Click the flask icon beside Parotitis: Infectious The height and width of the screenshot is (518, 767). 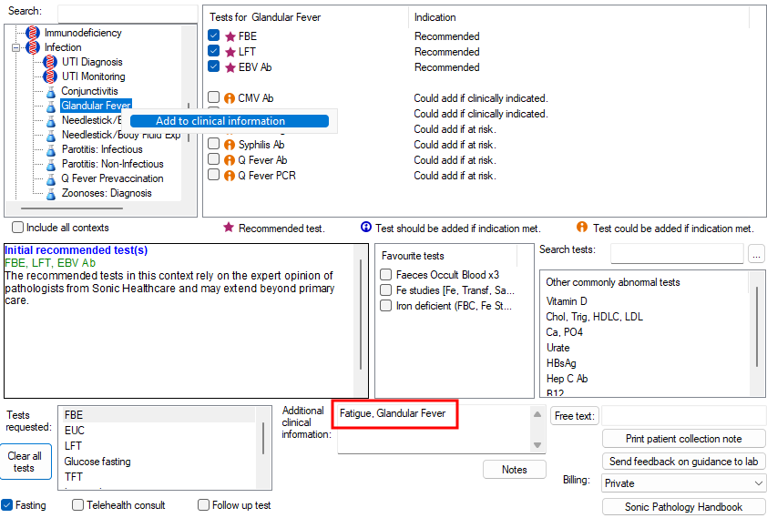(x=51, y=150)
